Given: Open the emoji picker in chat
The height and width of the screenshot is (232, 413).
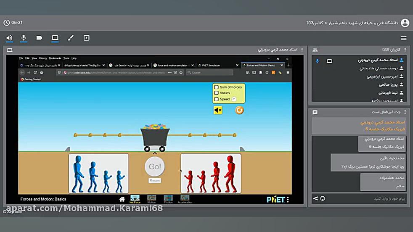Looking at the screenshot, I should pyautogui.click(x=323, y=198).
